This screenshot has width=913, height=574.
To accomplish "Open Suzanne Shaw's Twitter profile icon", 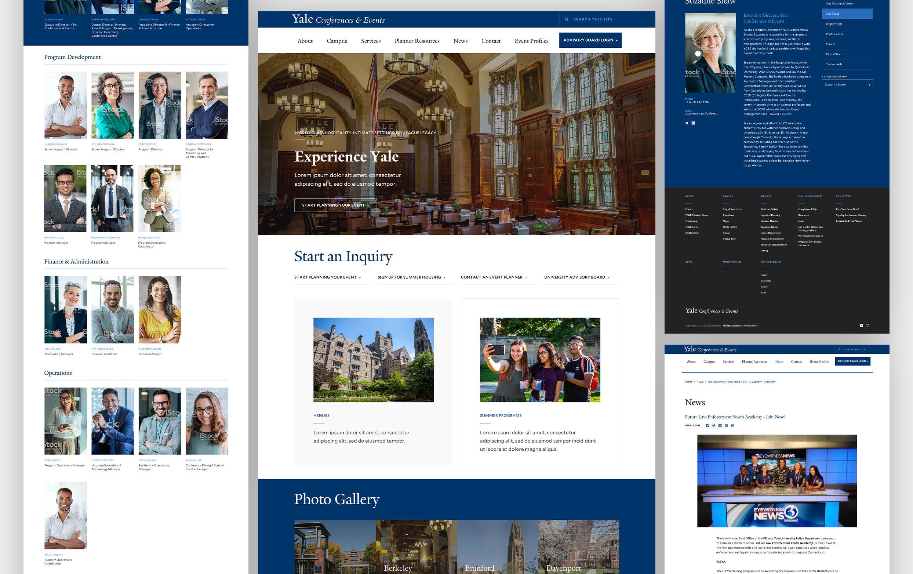I will 687,123.
